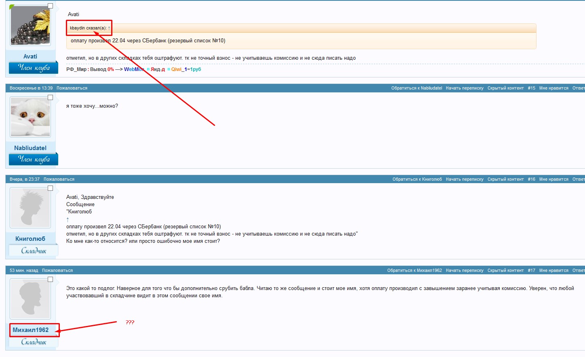Report post #16 with Пожаловаться
This screenshot has height=357, width=585.
(59, 179)
